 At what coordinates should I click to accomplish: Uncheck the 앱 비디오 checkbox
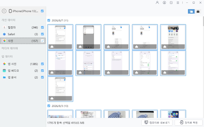click(x=43, y=71)
